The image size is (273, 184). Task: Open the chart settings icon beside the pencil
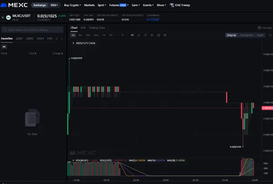click(152, 35)
